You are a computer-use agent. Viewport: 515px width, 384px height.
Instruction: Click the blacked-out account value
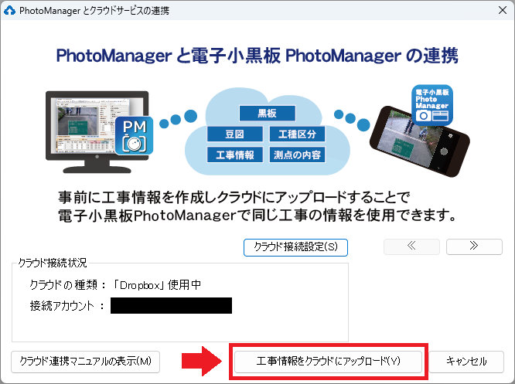tap(171, 305)
